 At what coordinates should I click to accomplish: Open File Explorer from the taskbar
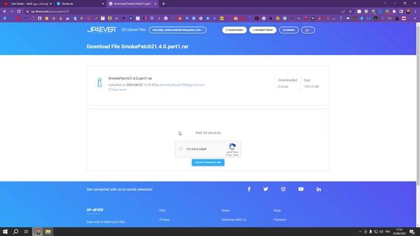tap(48, 231)
